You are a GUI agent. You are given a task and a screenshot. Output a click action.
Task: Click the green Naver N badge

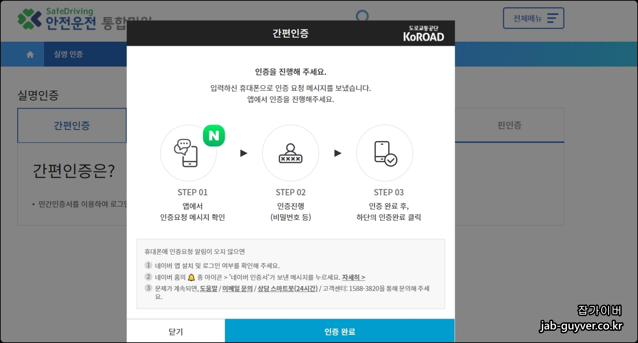pos(213,135)
